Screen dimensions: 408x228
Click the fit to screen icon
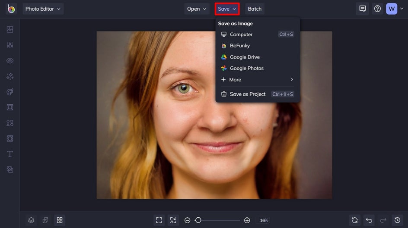click(x=159, y=220)
